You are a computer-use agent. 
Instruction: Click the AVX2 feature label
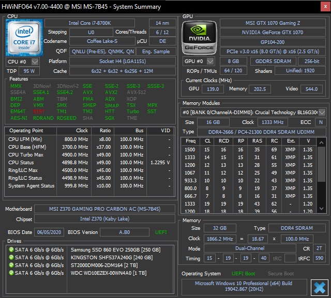click(111, 92)
